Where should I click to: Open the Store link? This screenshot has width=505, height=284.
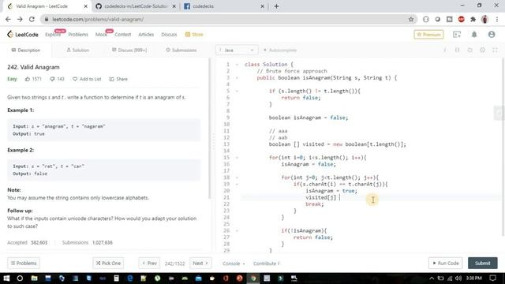pos(194,35)
